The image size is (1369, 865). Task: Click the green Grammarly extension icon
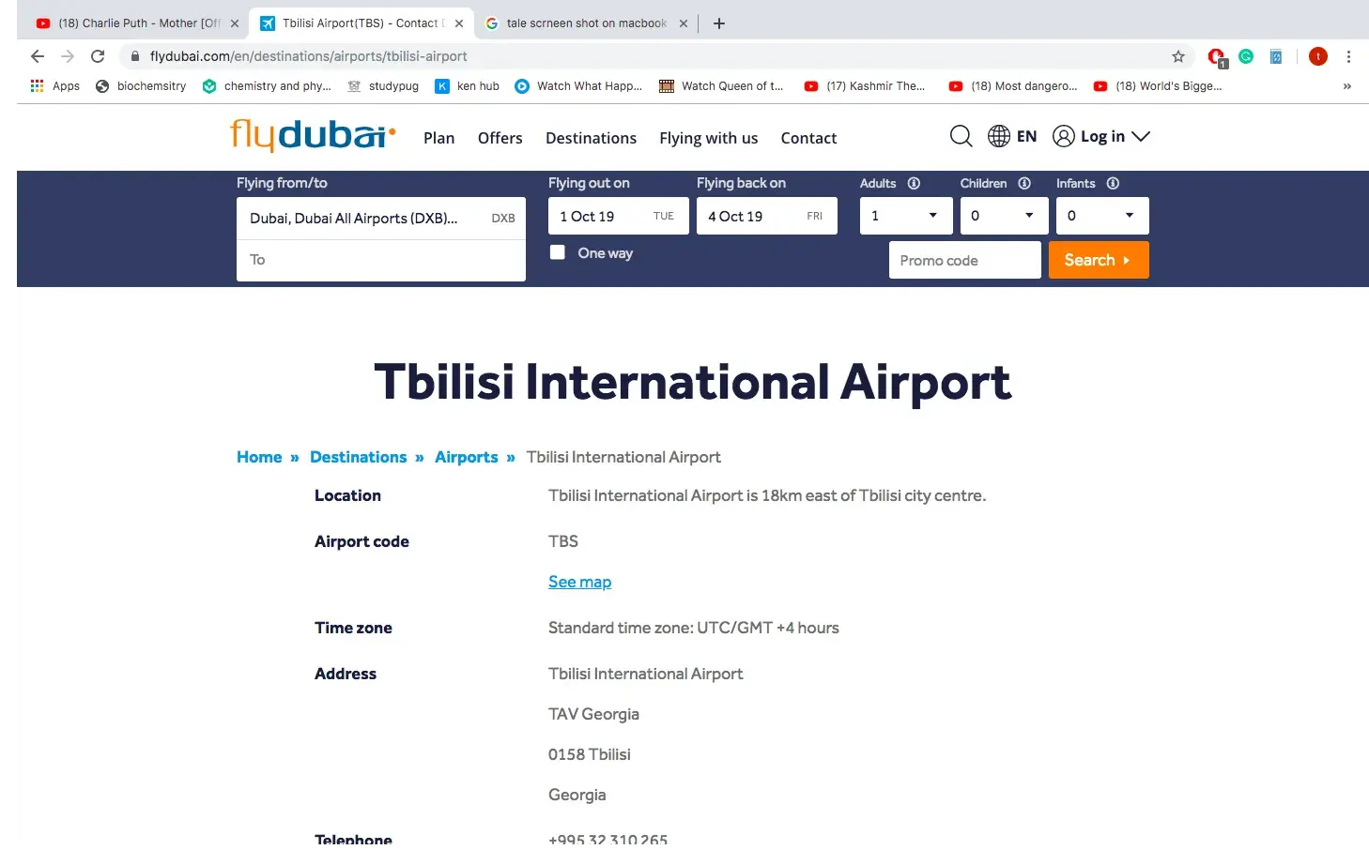click(1246, 56)
